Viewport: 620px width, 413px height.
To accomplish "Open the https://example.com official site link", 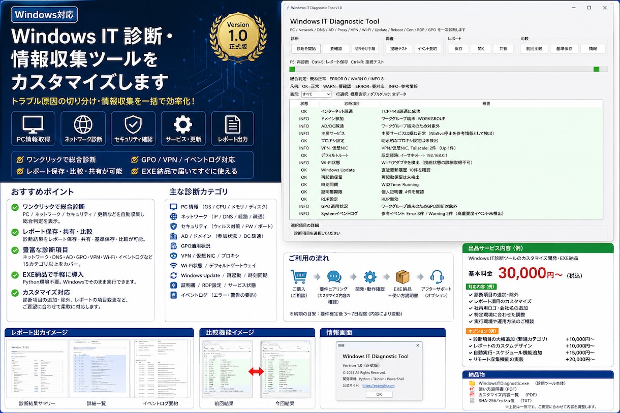I will 378,386.
